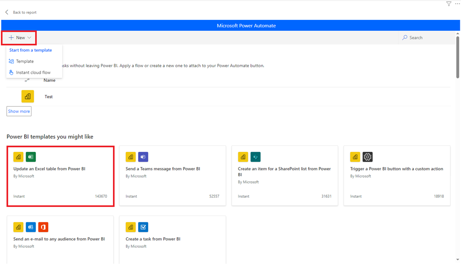The image size is (461, 265).
Task: Click the gear icon on custom action card
Action: 368,157
